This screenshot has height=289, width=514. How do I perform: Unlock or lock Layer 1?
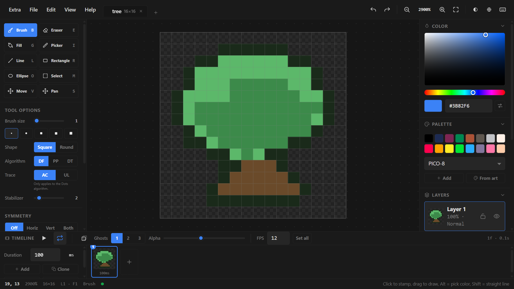[x=483, y=216]
